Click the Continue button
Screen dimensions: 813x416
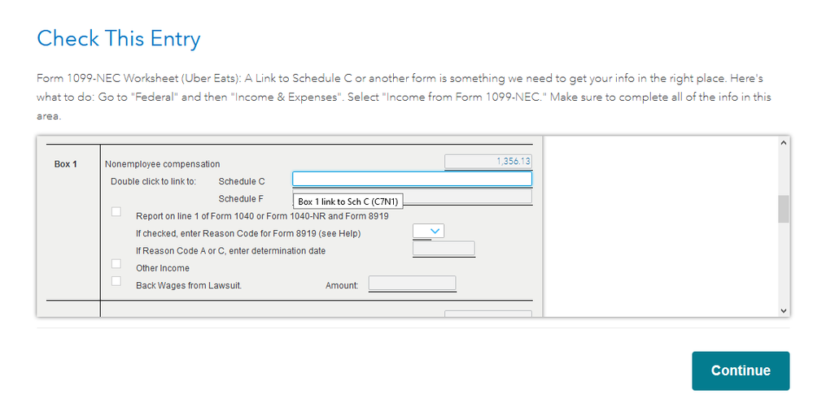point(741,370)
